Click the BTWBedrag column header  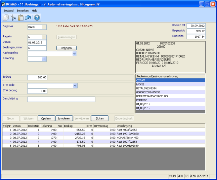point(105,126)
